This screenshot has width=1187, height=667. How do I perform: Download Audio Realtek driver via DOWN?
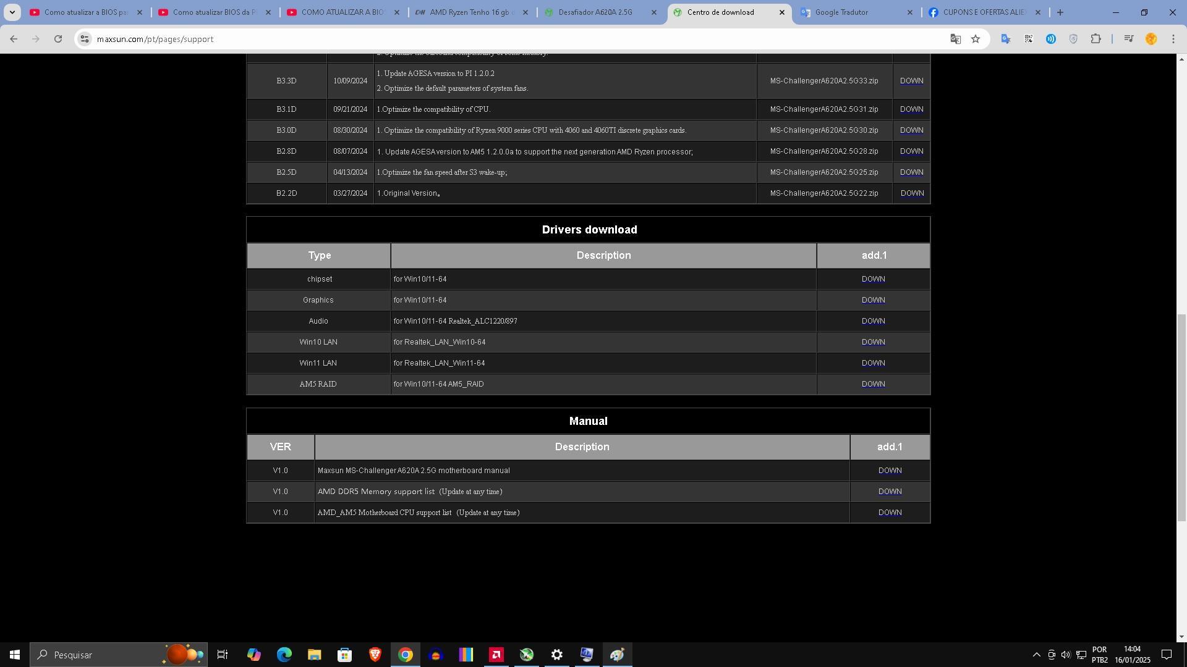tap(873, 321)
